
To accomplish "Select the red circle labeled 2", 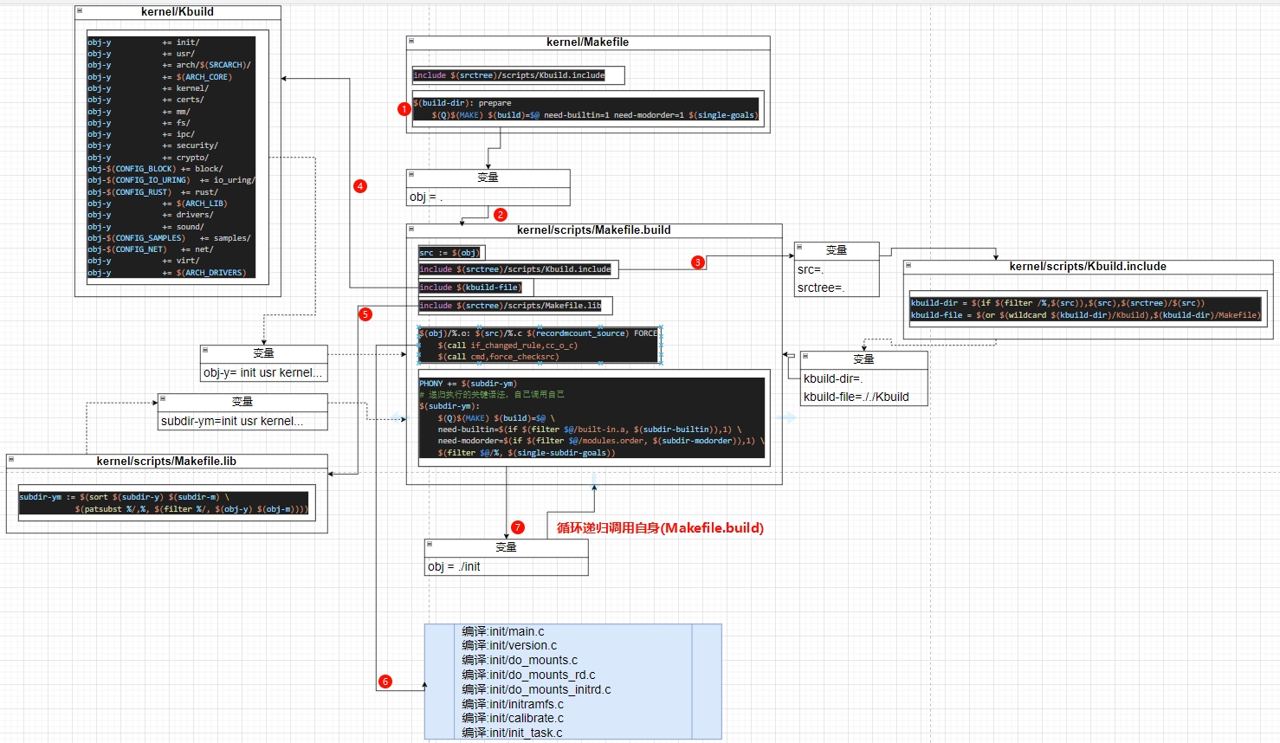I will 500,215.
